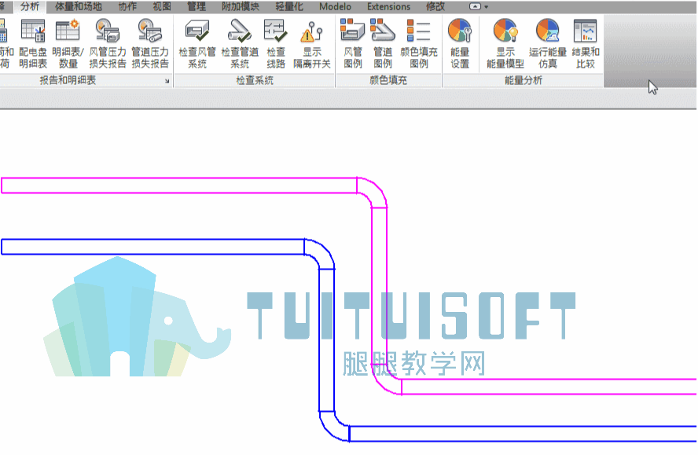Run the 检查管道系统 pipe check

point(240,44)
